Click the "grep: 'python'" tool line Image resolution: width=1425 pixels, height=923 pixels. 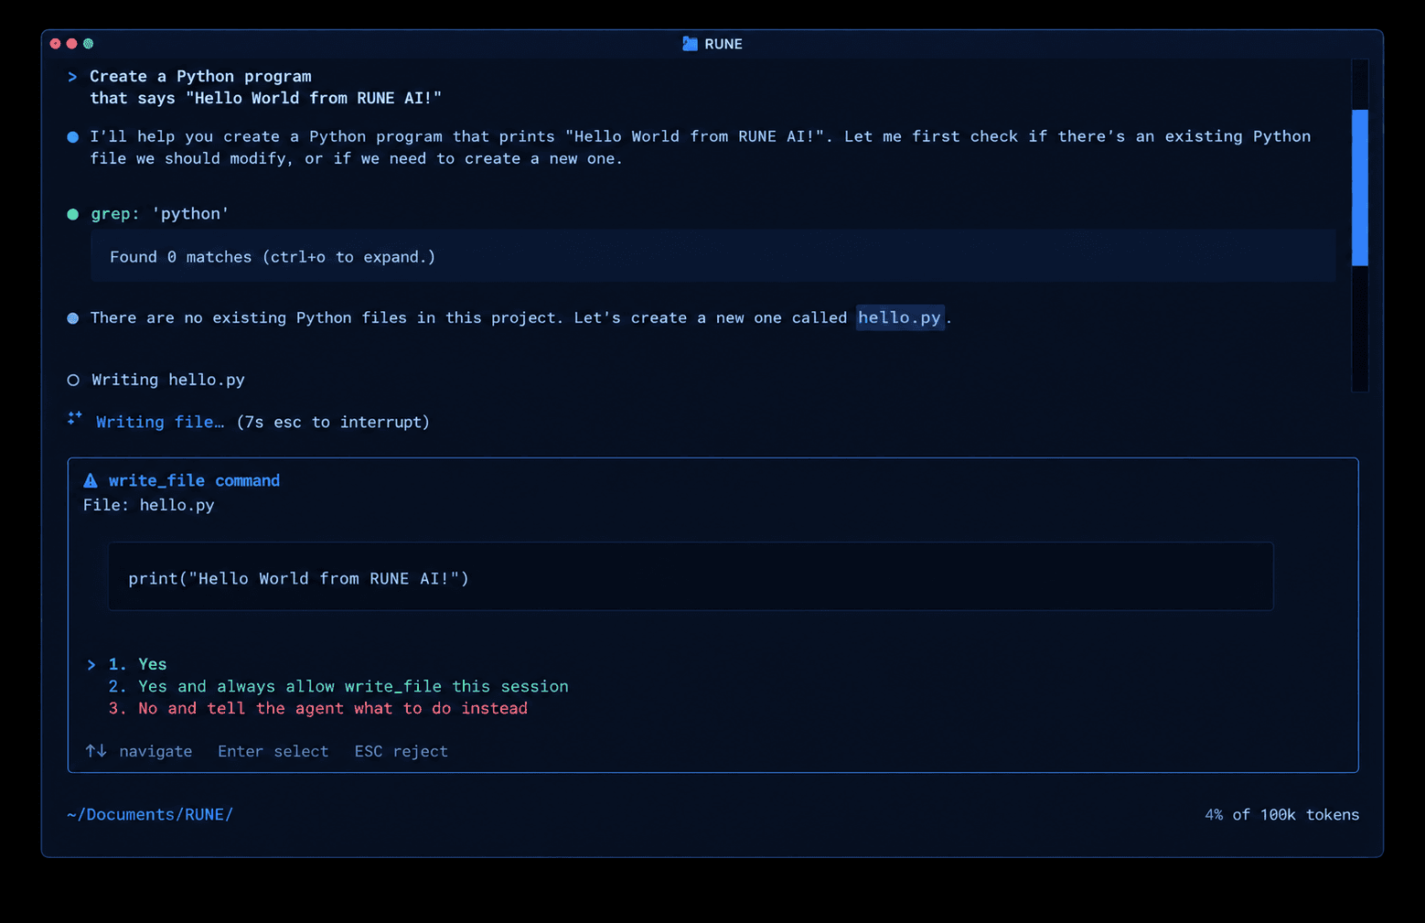(160, 214)
